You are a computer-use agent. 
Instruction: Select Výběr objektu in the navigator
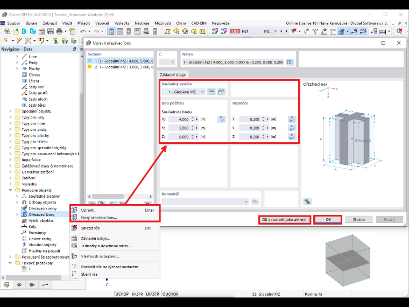click(x=41, y=220)
